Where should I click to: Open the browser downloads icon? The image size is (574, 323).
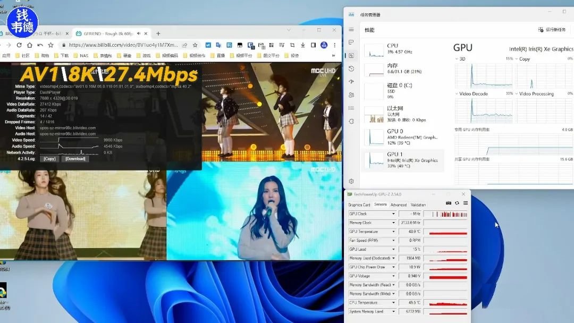point(303,45)
